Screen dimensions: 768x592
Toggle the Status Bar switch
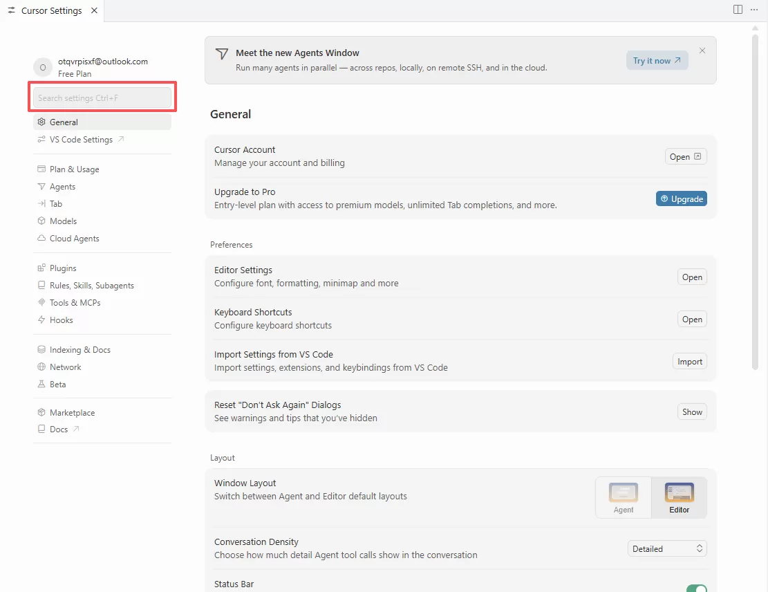point(697,588)
